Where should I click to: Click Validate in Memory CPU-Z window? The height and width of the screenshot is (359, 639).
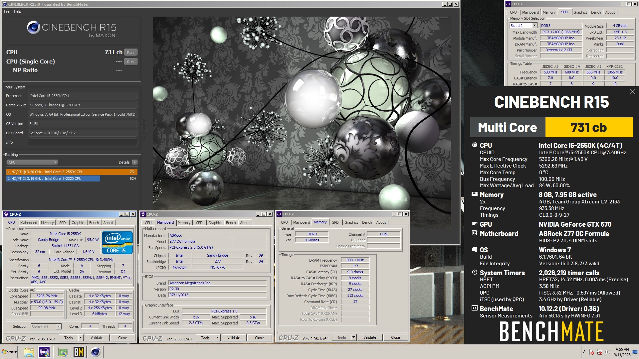pyautogui.click(x=370, y=337)
